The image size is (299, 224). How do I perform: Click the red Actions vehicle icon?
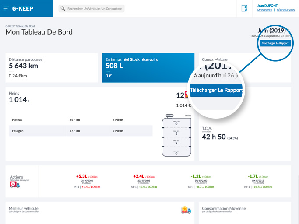click(x=15, y=185)
